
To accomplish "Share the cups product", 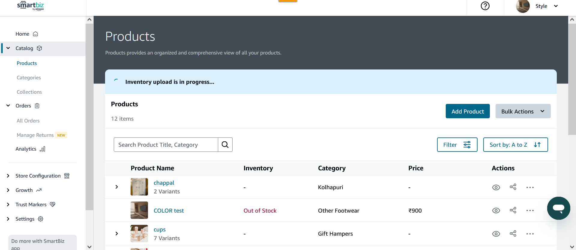I will click(x=513, y=234).
